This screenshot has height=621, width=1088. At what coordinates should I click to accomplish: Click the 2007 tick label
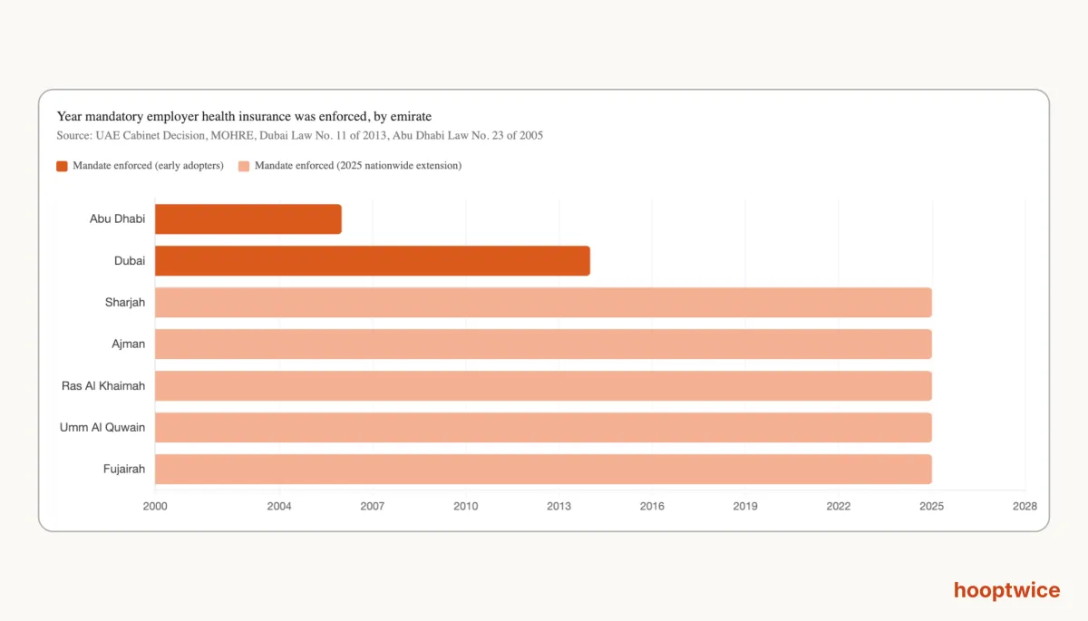[x=373, y=506]
